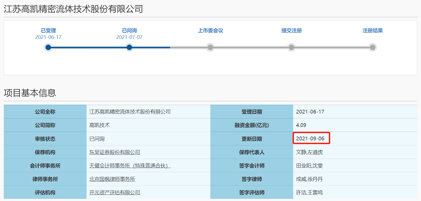The image size is (421, 201).
Task: Click the 更新日期 label cell
Action: tap(252, 139)
